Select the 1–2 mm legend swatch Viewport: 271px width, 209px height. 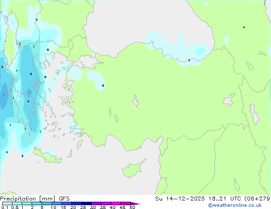[x=27, y=203]
